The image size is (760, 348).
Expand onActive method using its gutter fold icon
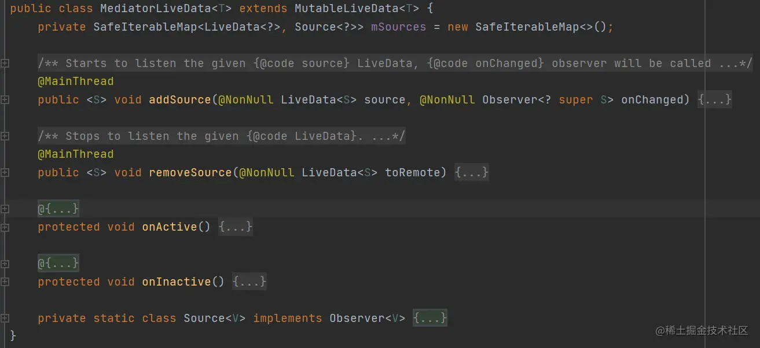(x=5, y=227)
